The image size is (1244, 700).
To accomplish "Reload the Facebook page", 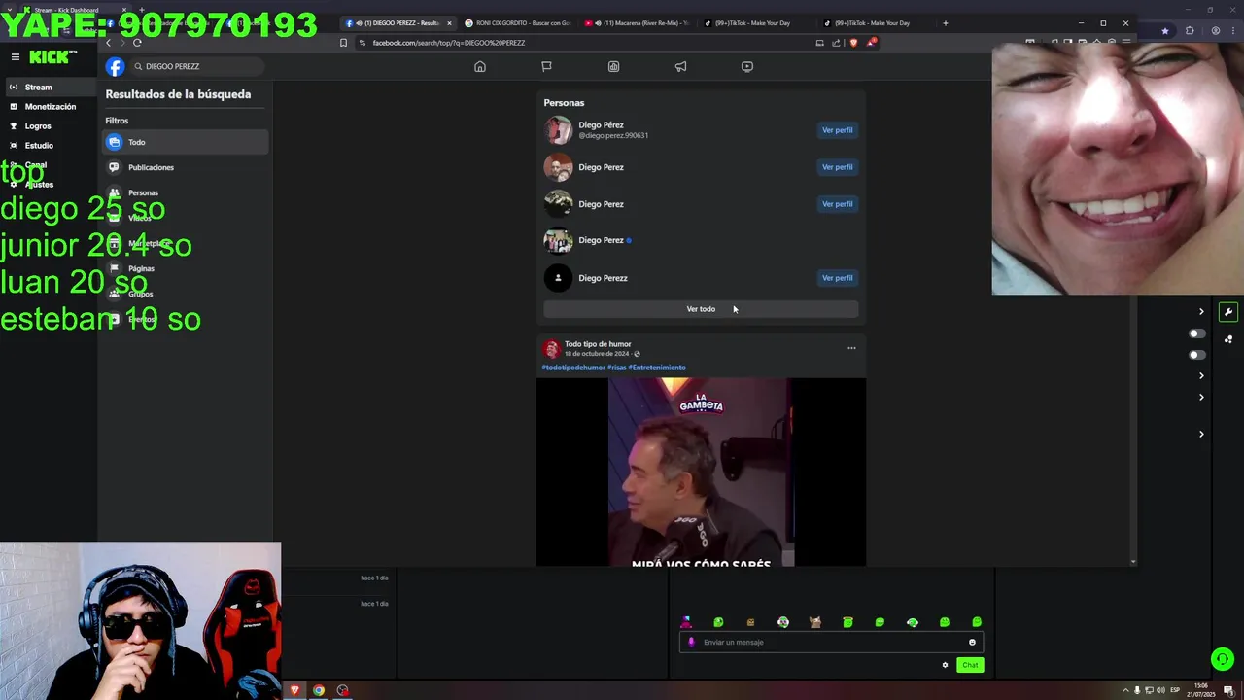I will point(137,42).
